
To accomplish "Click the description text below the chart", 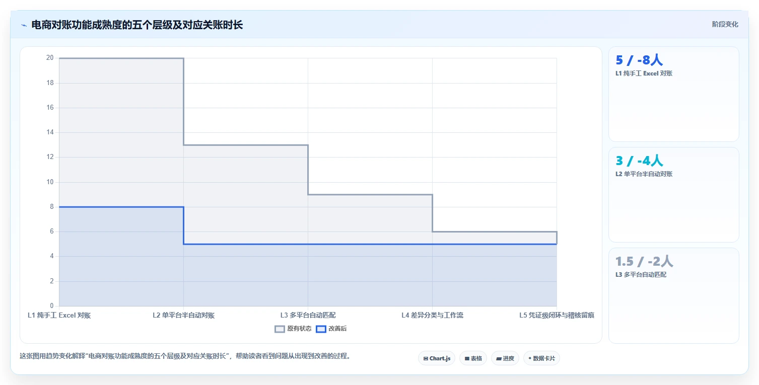I will click(x=185, y=356).
